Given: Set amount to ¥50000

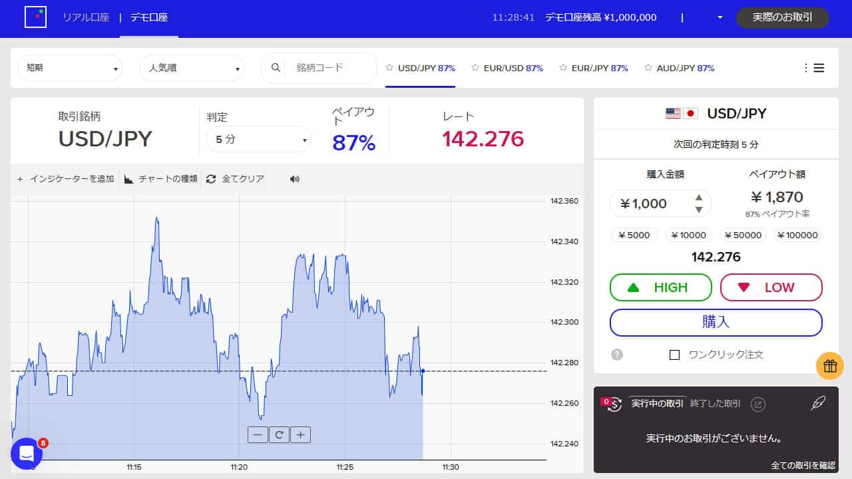Looking at the screenshot, I should tap(743, 235).
